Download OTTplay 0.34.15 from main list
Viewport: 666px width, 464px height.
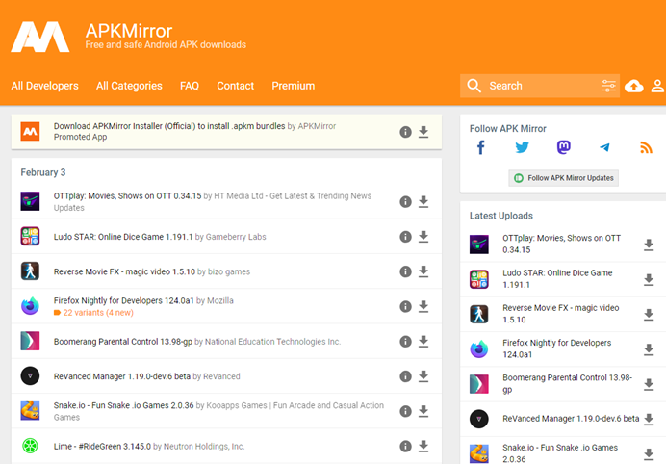pos(423,202)
